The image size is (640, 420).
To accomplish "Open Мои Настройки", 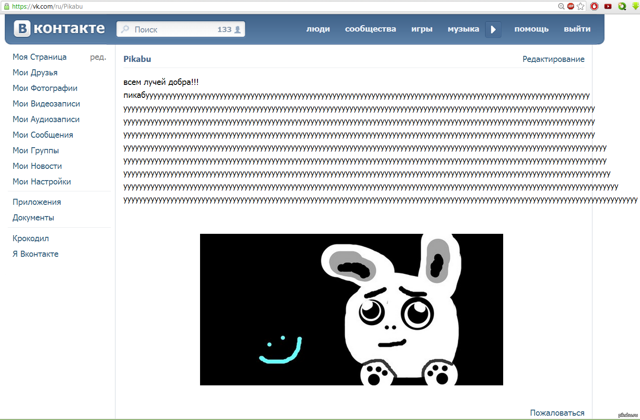I will tap(42, 182).
